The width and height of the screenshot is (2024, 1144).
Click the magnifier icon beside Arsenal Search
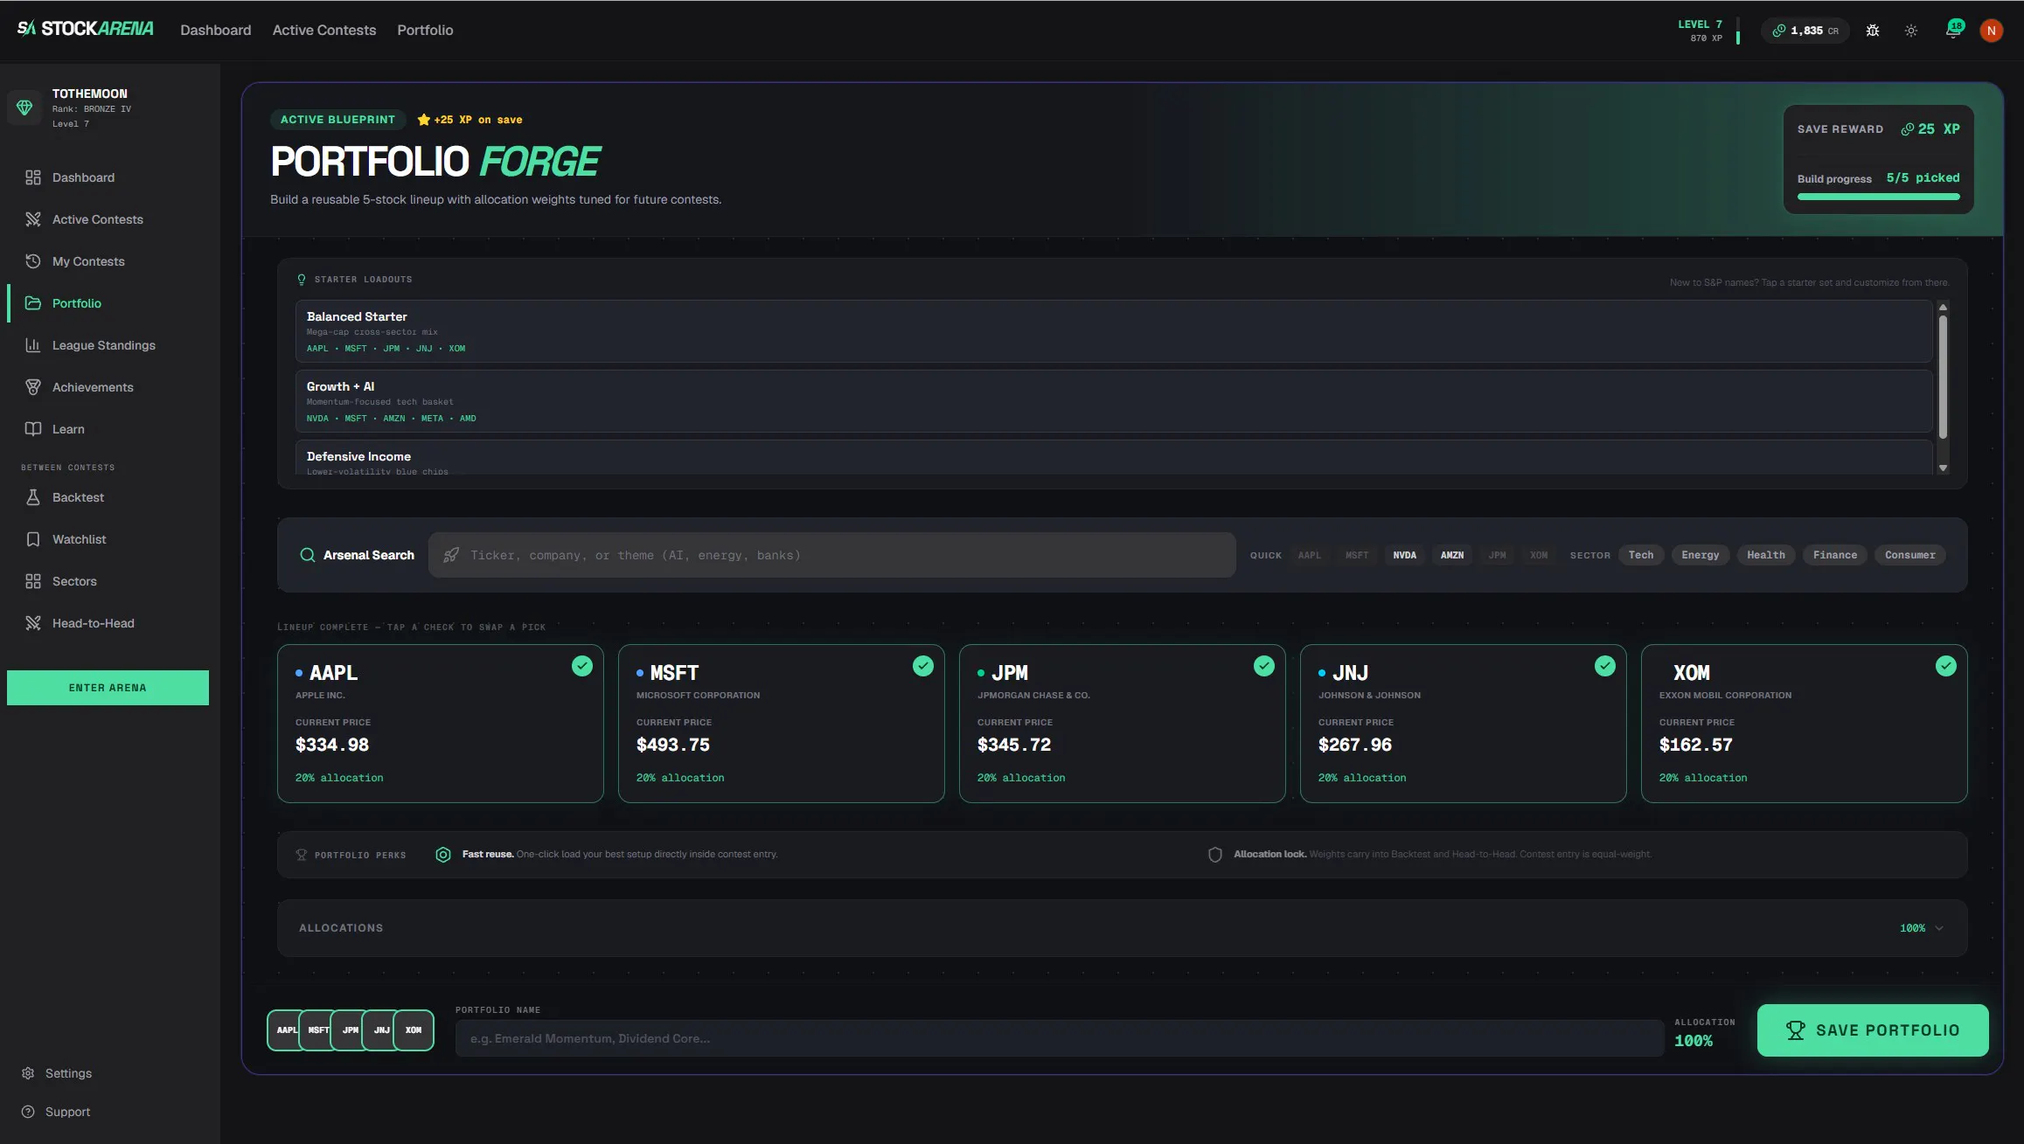click(x=308, y=555)
